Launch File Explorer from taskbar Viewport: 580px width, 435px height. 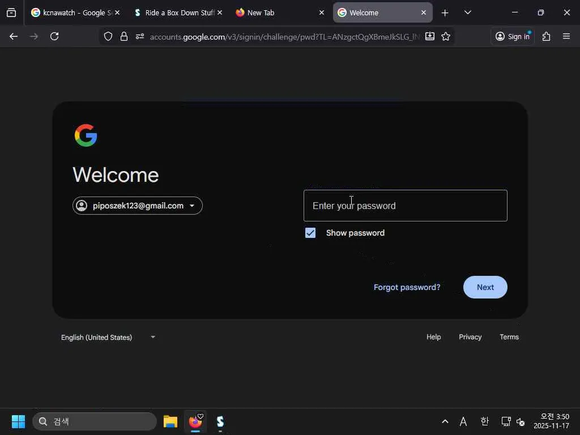[170, 421]
